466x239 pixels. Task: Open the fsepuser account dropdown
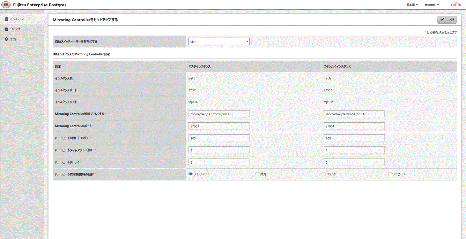pos(431,5)
